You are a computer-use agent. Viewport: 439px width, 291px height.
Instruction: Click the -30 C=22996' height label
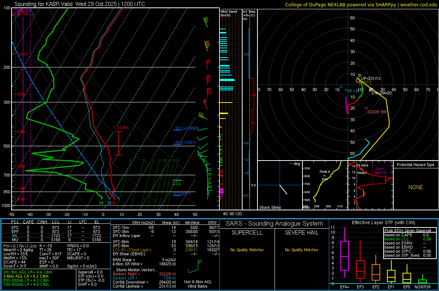tap(185, 129)
